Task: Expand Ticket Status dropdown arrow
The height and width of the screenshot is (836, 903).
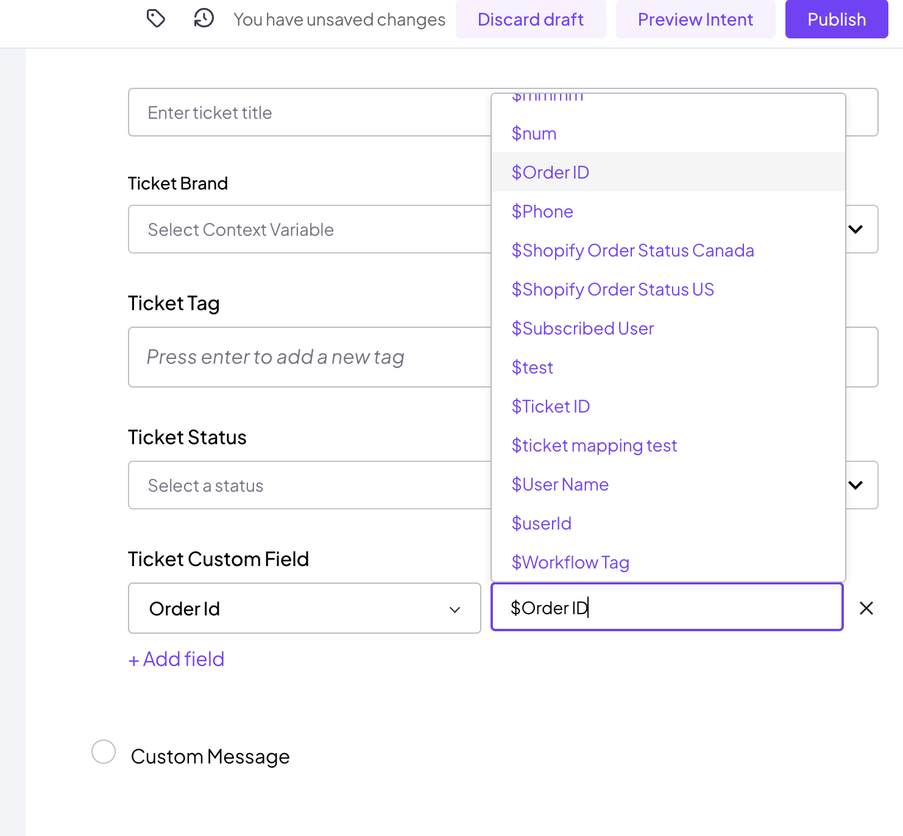Action: (855, 485)
